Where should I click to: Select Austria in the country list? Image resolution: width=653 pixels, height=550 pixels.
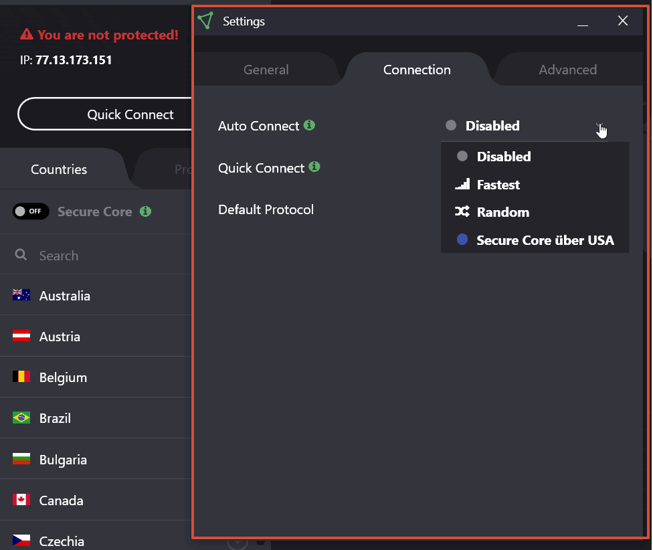coord(96,336)
